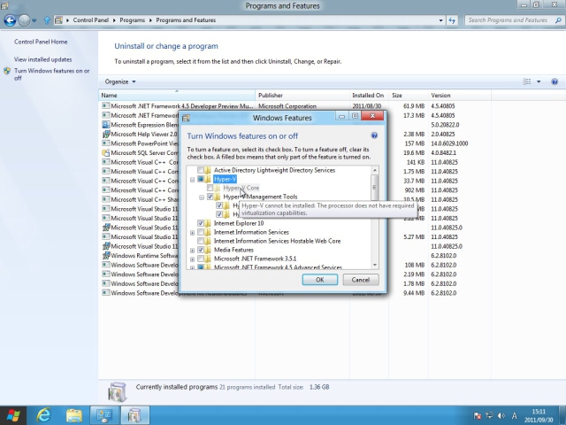Click scroll down arrow in features list
566x425 pixels.
(x=374, y=265)
